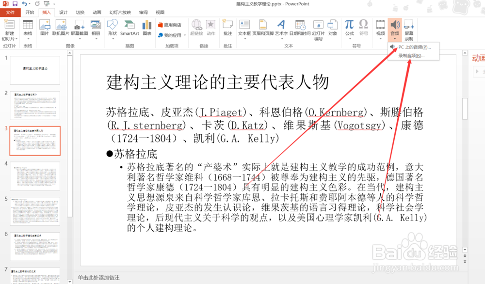The height and width of the screenshot is (284, 485).
Task: Click the New Slide (新建幻灯片) icon
Action: (9, 25)
